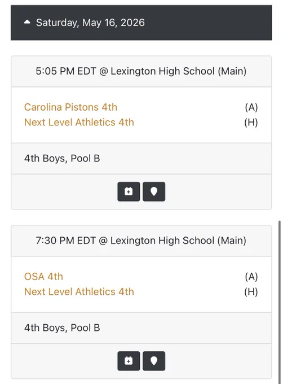
Task: Click the (H) marker in the 5:05 PM game
Action: (x=251, y=123)
